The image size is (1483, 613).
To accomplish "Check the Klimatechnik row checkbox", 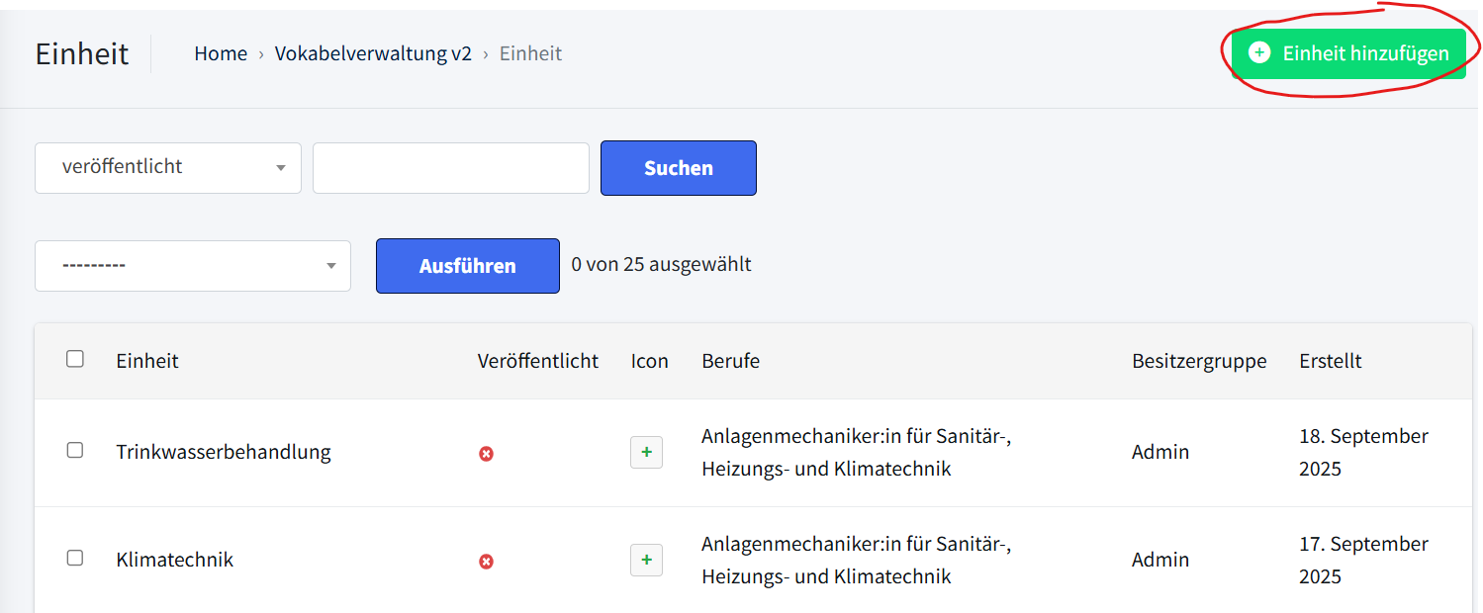I will pyautogui.click(x=75, y=559).
